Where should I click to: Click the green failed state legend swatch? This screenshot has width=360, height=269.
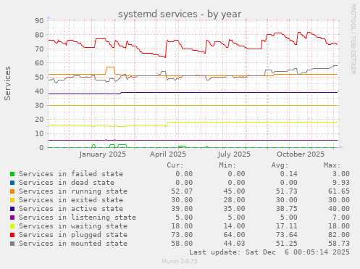tap(12, 174)
